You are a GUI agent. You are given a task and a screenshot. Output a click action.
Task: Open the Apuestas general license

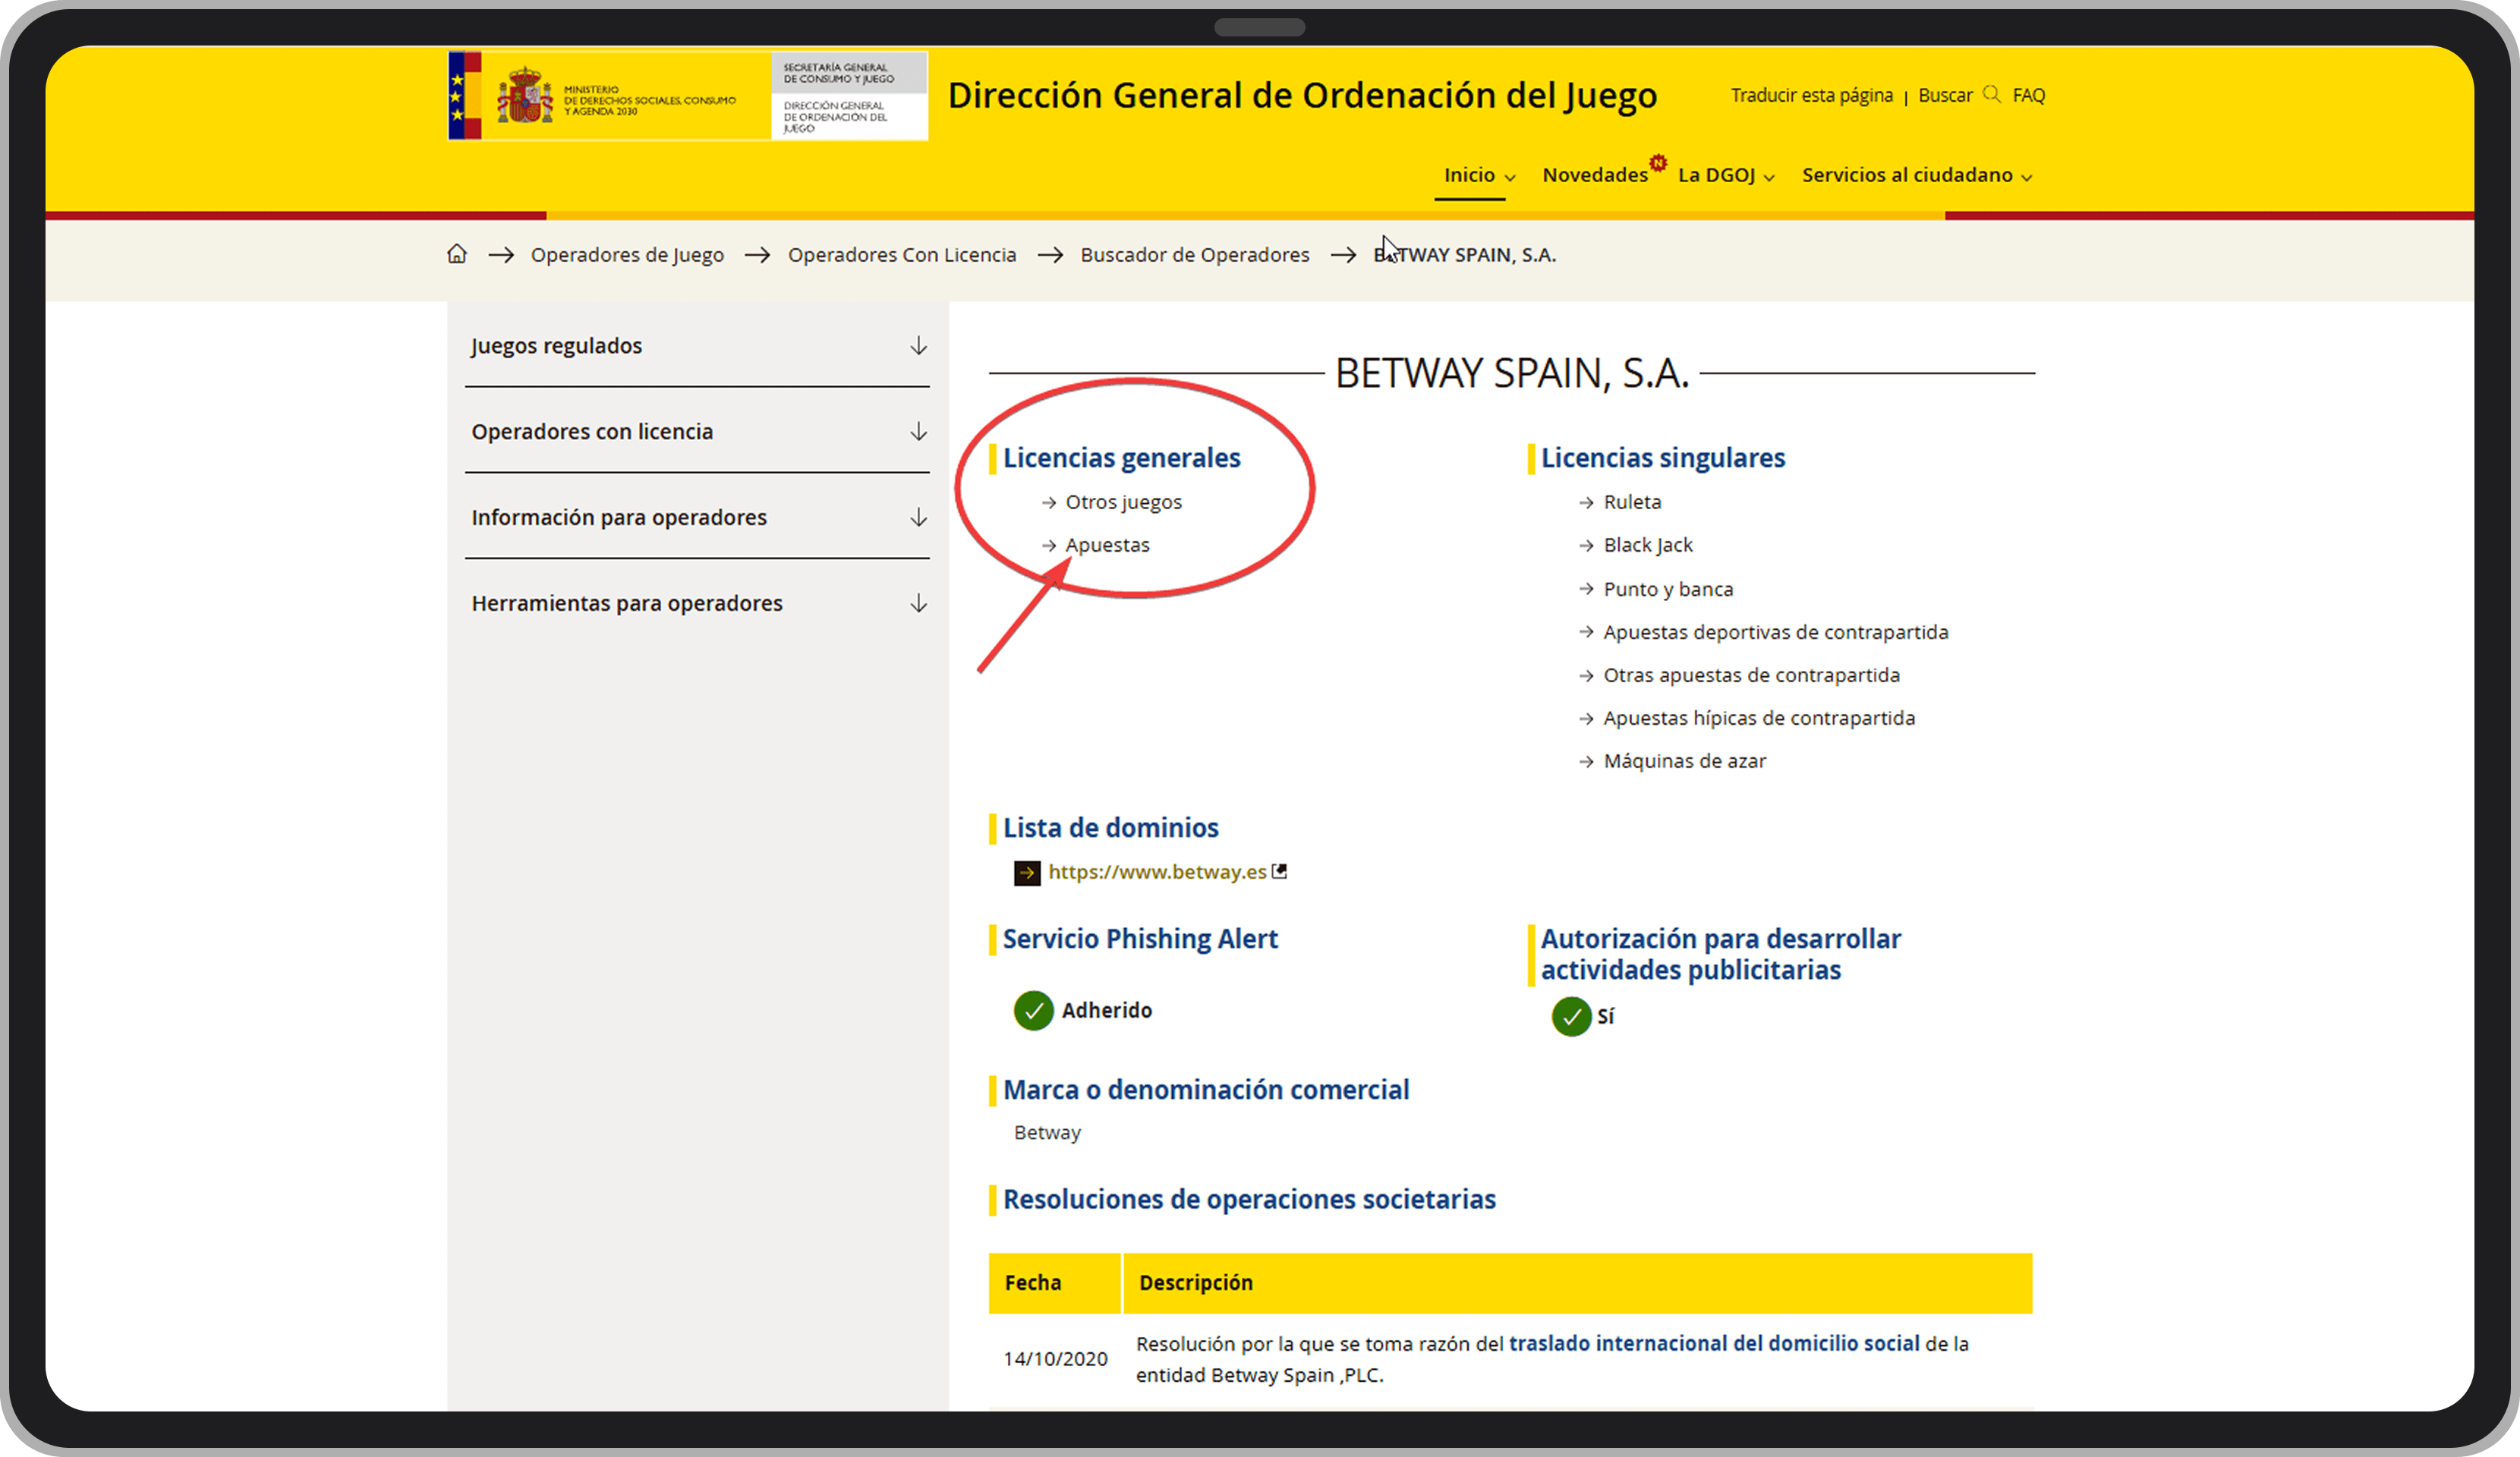pyautogui.click(x=1107, y=545)
